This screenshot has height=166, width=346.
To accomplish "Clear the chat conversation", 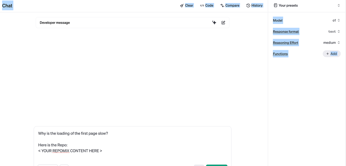I will pyautogui.click(x=187, y=5).
